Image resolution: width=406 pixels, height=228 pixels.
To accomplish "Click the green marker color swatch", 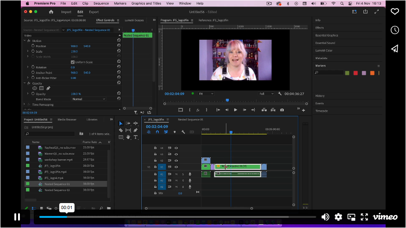I will point(347,73).
